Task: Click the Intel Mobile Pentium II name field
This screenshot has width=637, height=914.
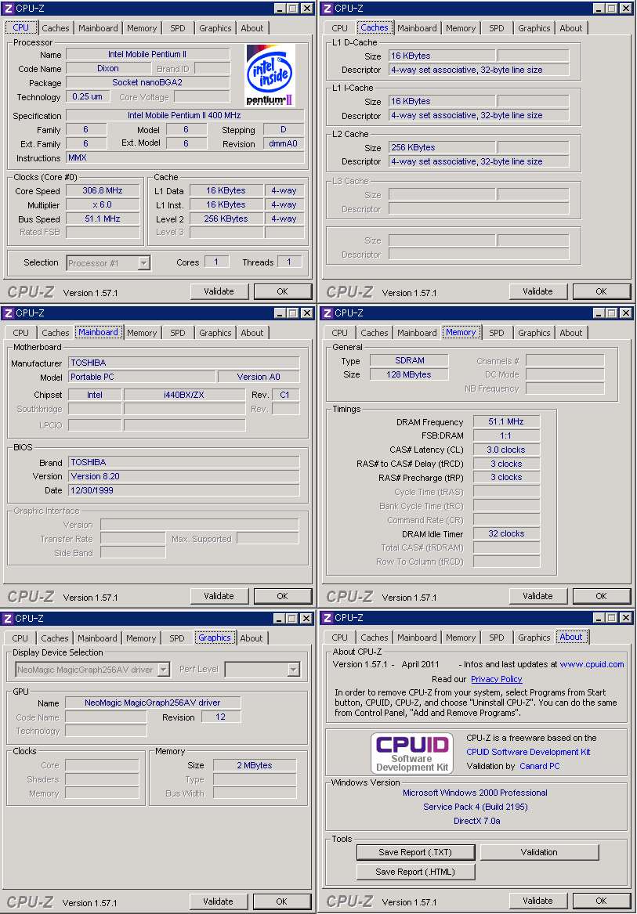Action: coord(147,54)
